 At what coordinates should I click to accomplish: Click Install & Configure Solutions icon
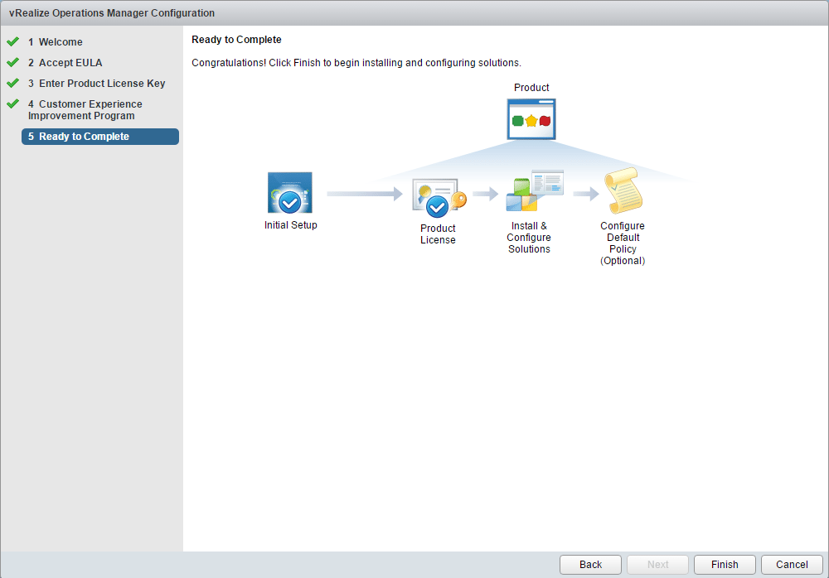pos(535,190)
